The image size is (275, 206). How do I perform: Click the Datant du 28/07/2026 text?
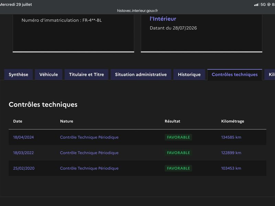173,28
